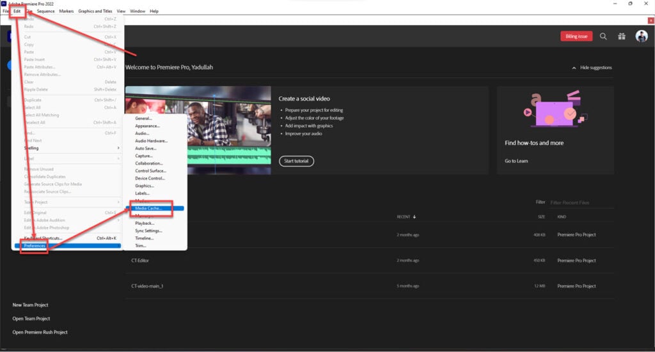Click the Premiere Pro title bar logo
The image size is (655, 352).
(x=4, y=3)
